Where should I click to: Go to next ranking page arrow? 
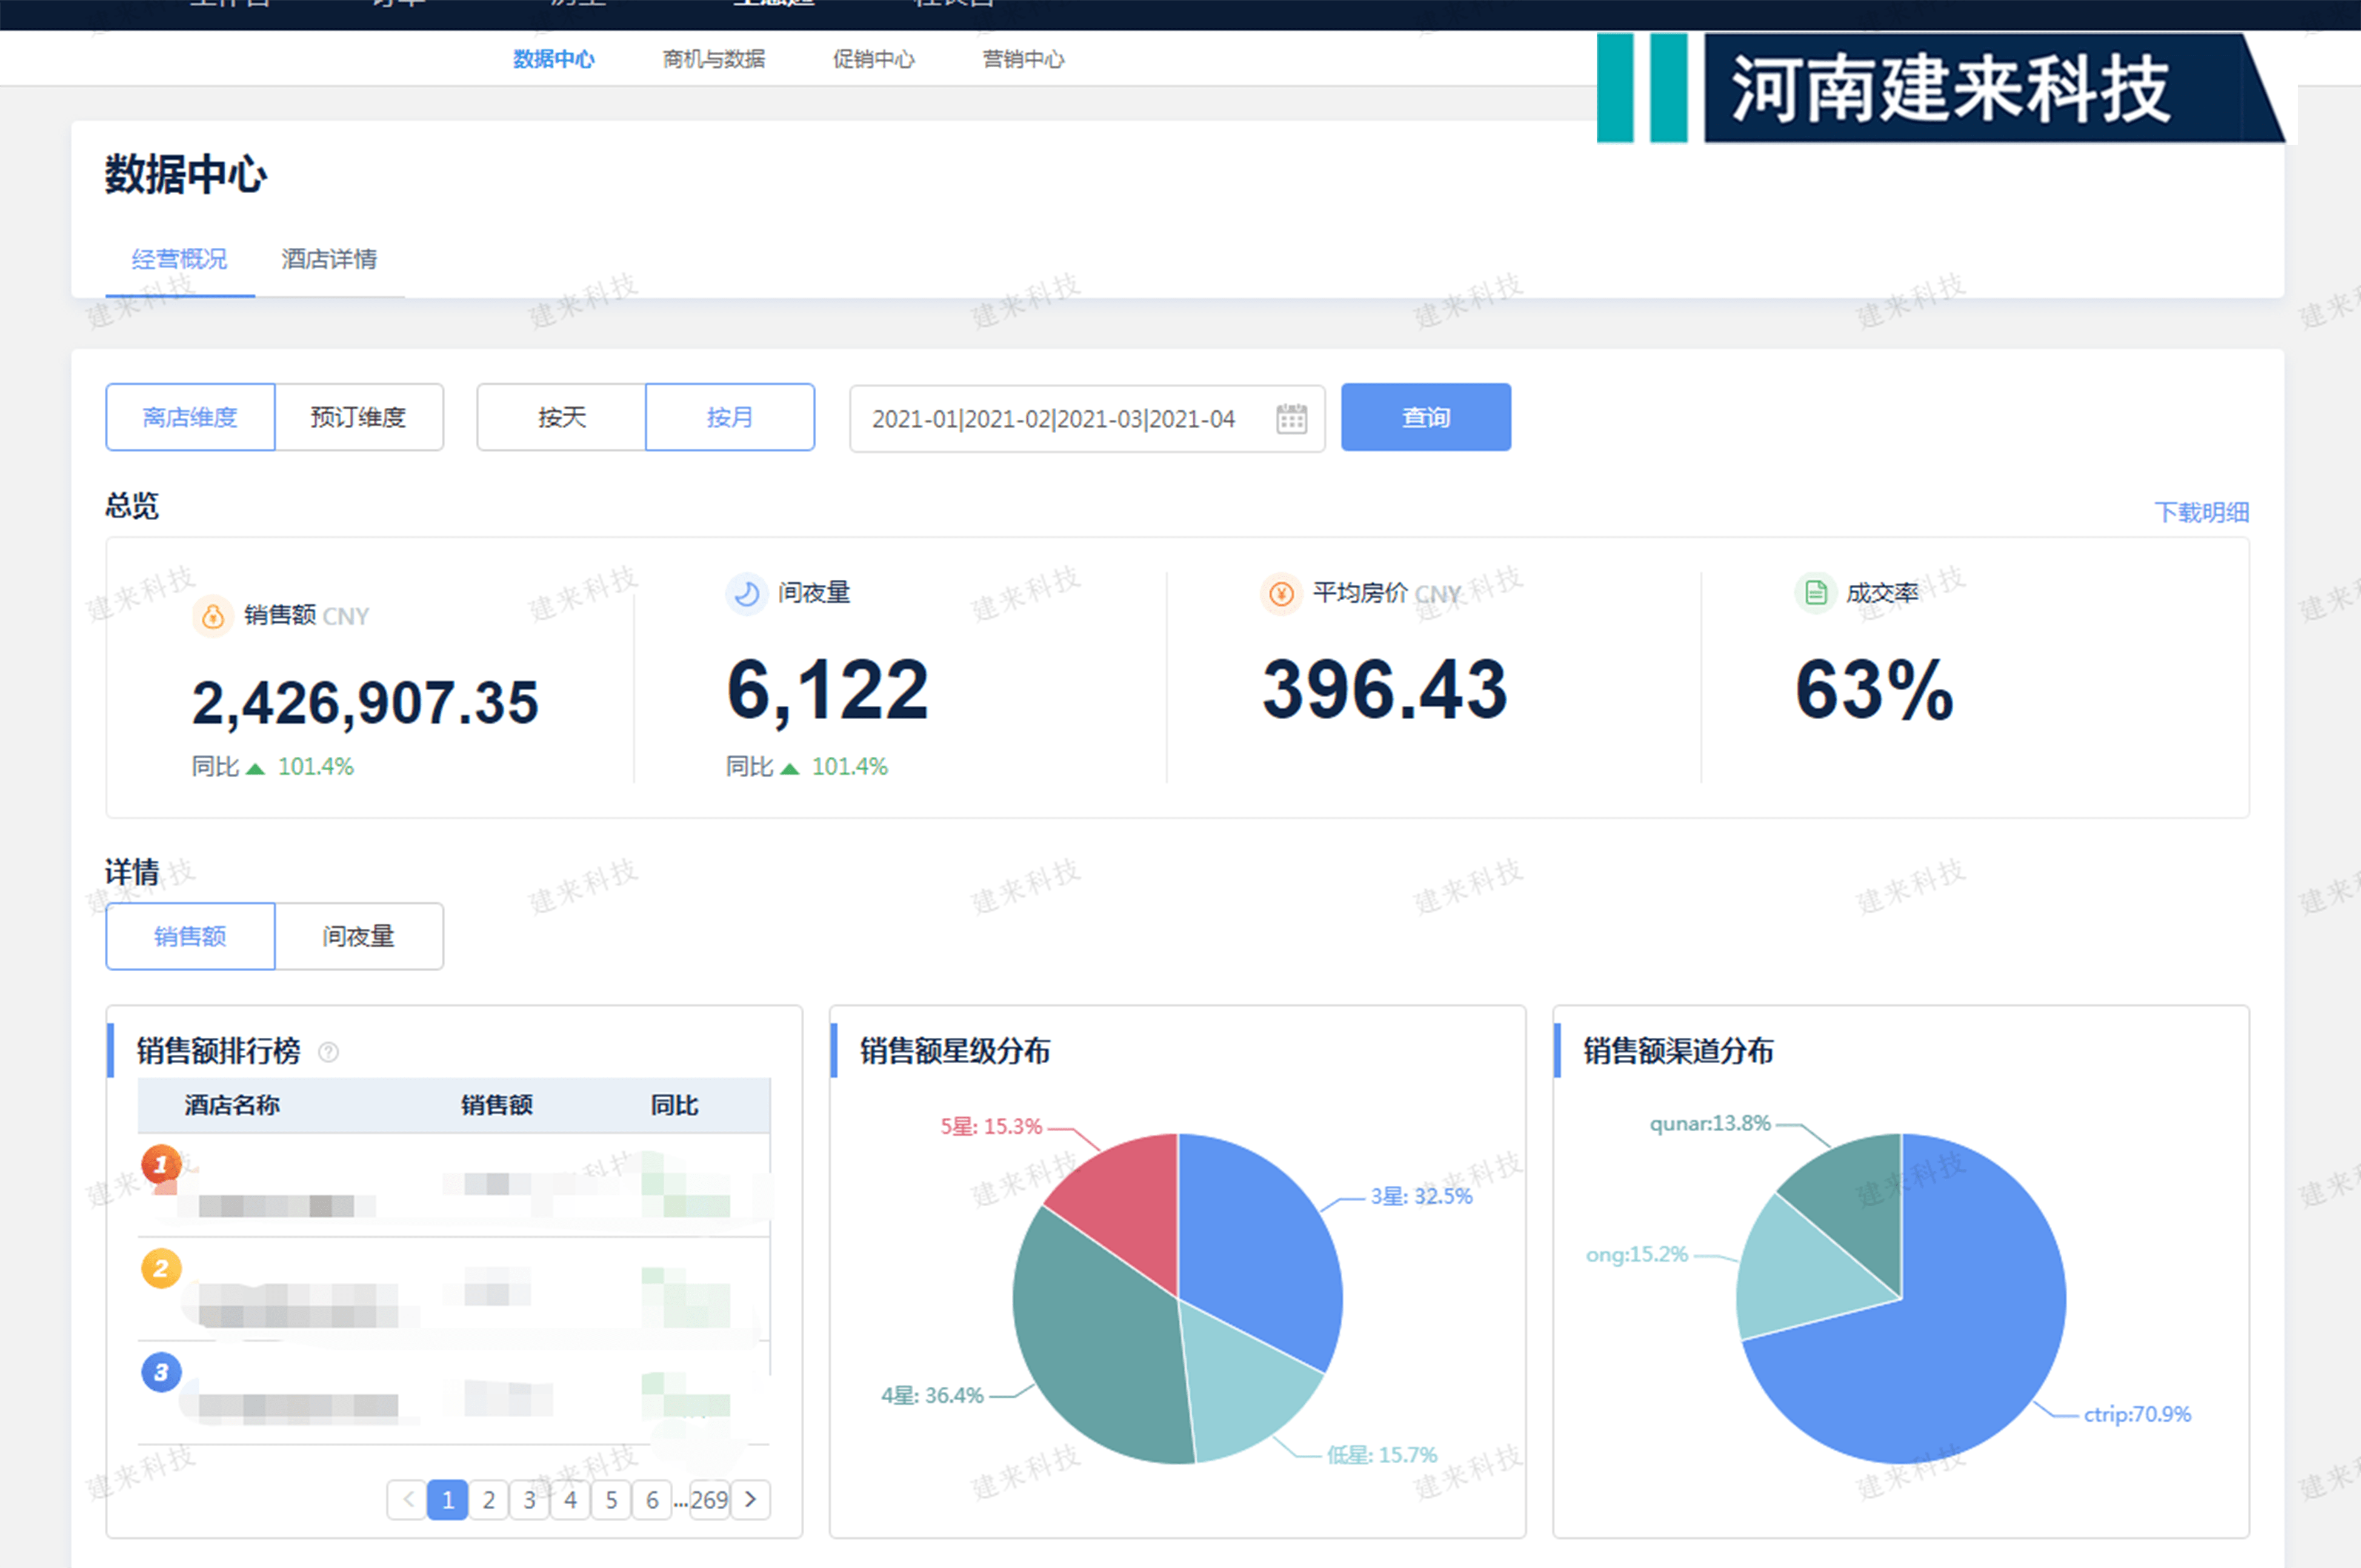point(751,1499)
